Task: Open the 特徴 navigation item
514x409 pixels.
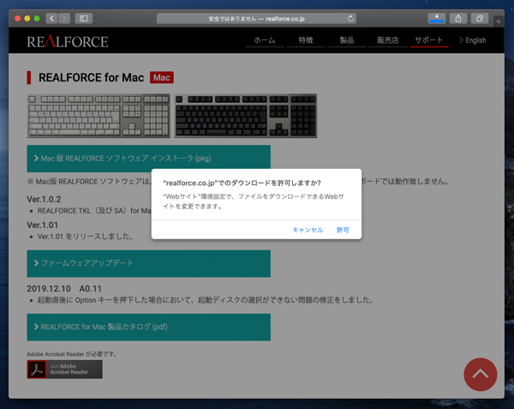Action: pos(306,40)
